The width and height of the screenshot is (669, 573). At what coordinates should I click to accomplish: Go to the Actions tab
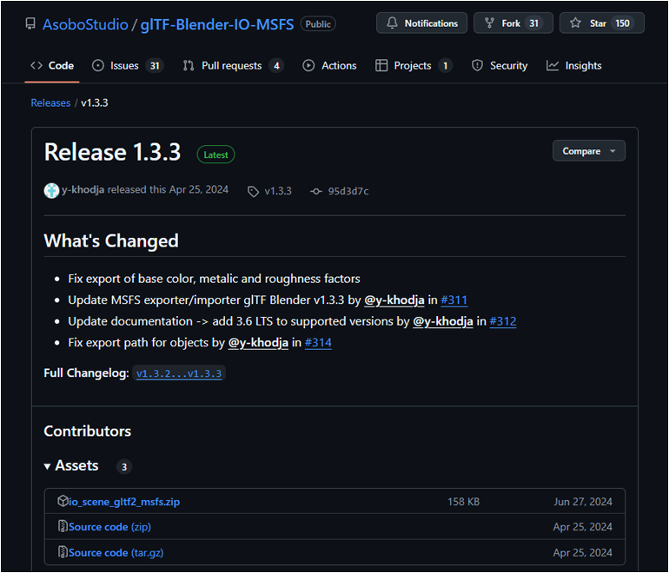click(329, 66)
